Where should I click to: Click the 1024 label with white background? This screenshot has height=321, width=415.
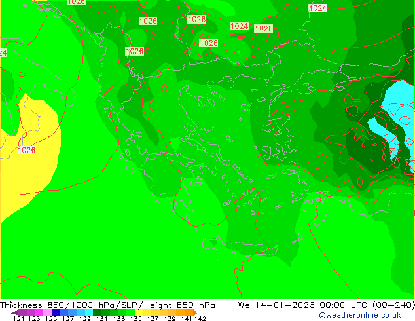(x=318, y=9)
